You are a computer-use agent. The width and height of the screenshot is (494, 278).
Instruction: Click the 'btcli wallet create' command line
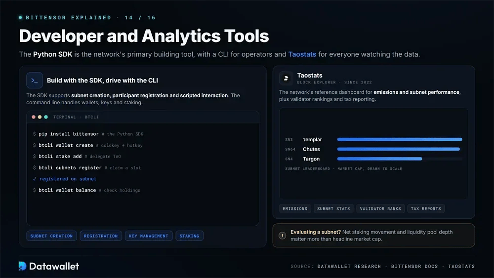tap(87, 145)
